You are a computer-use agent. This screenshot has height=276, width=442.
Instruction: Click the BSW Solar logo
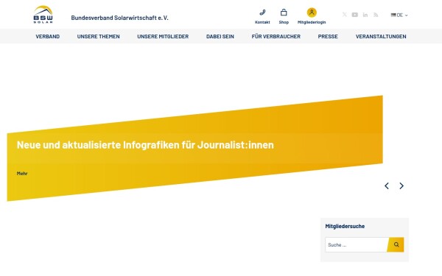tap(43, 15)
